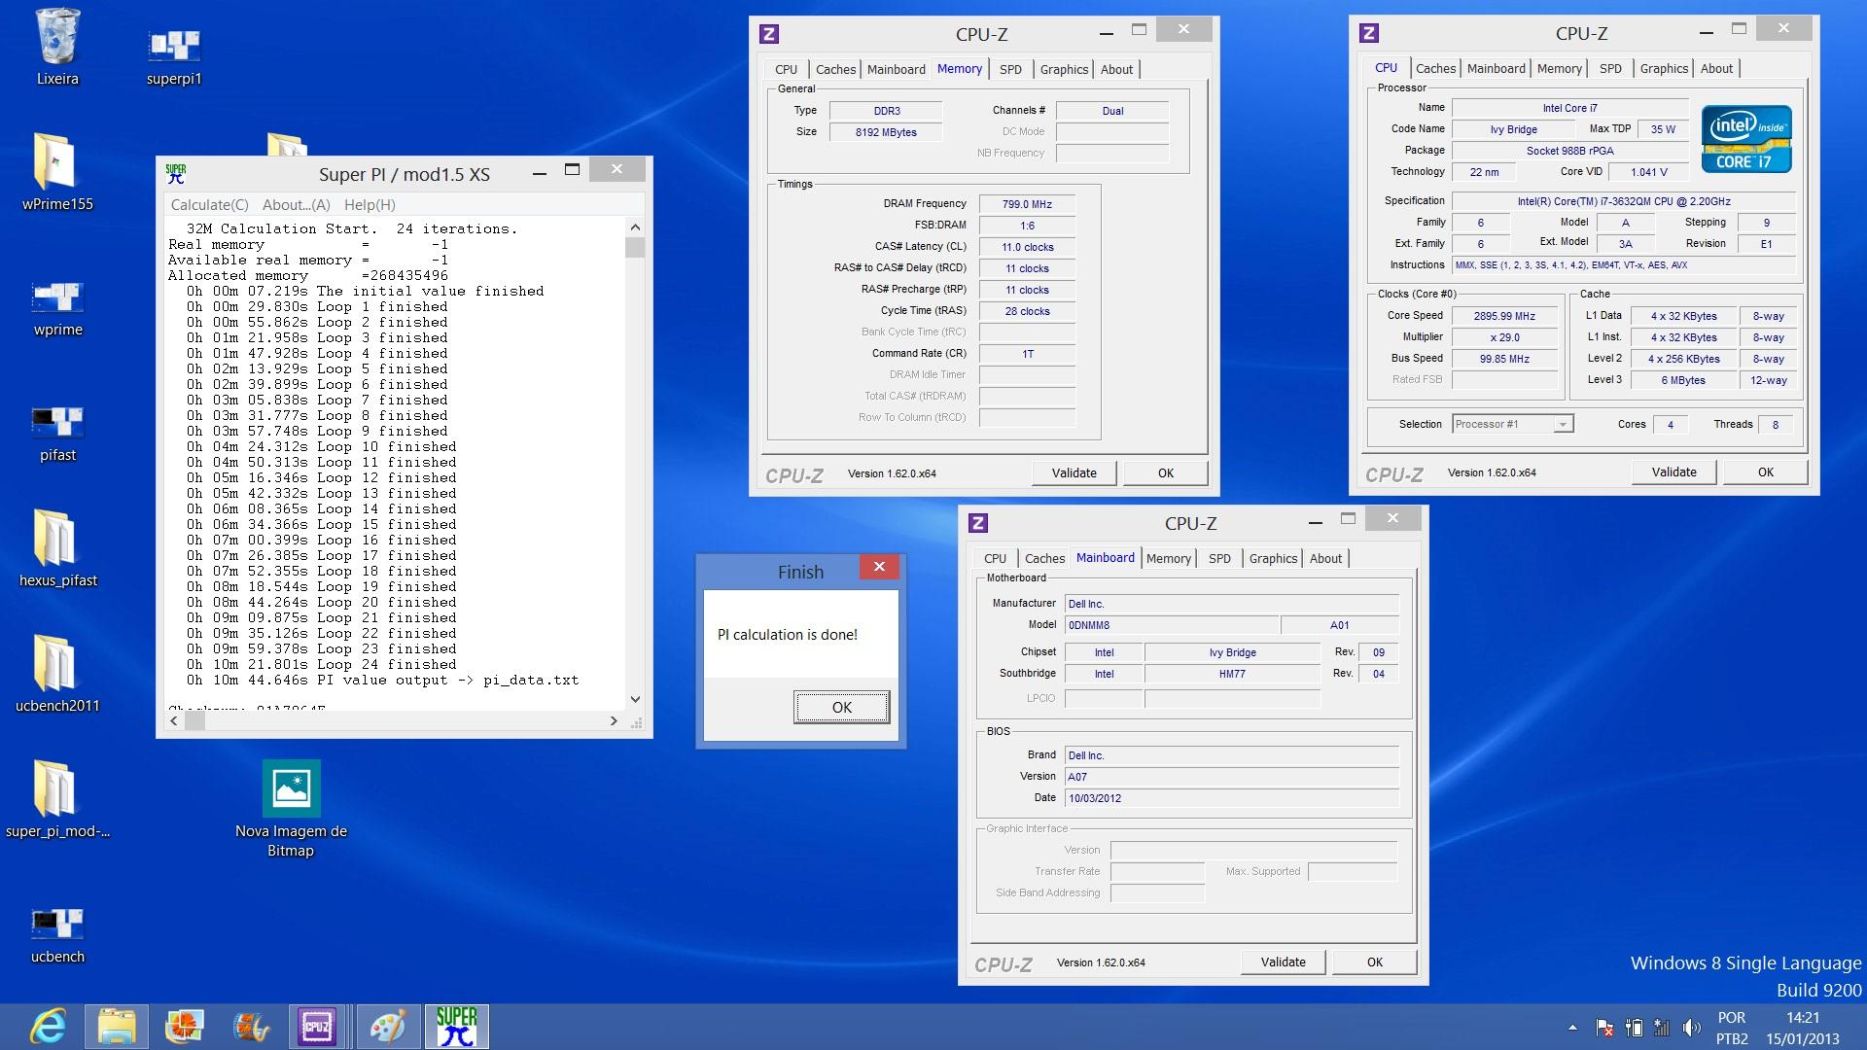Open File Explorer from the taskbar

(x=117, y=1027)
